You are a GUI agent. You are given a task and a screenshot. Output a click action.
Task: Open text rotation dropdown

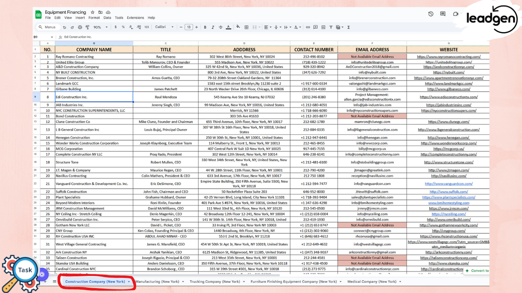[x=297, y=27]
